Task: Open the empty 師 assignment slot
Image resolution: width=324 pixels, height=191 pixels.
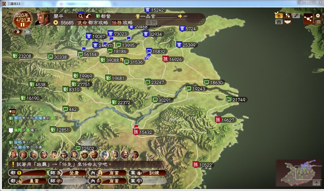Action: (67, 181)
